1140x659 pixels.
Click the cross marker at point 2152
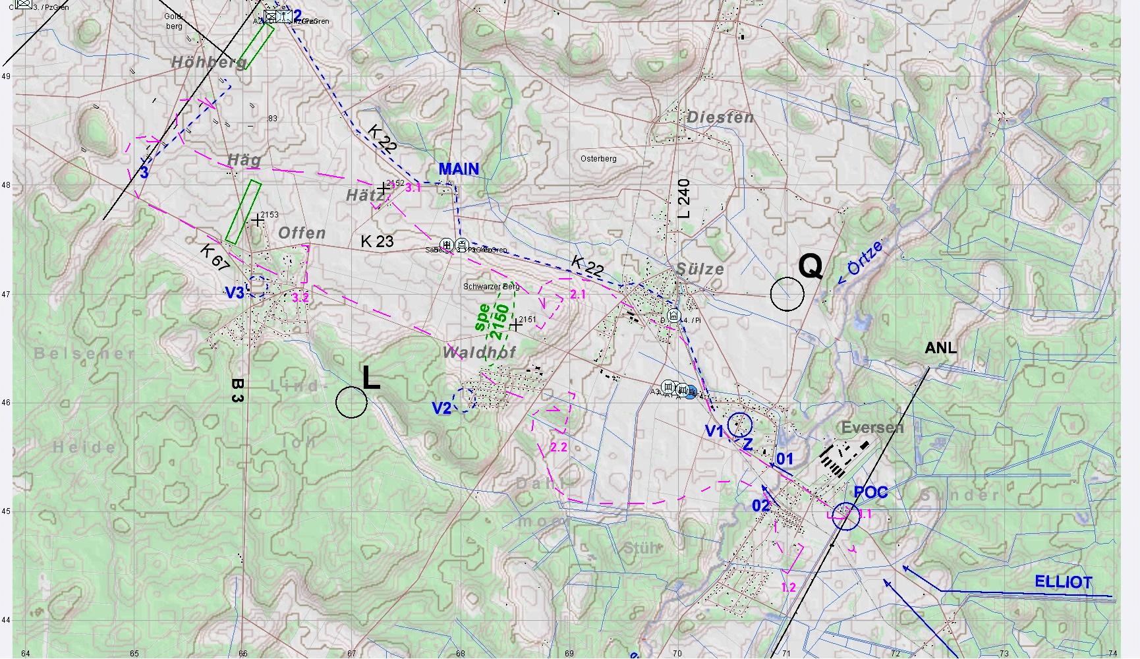383,189
